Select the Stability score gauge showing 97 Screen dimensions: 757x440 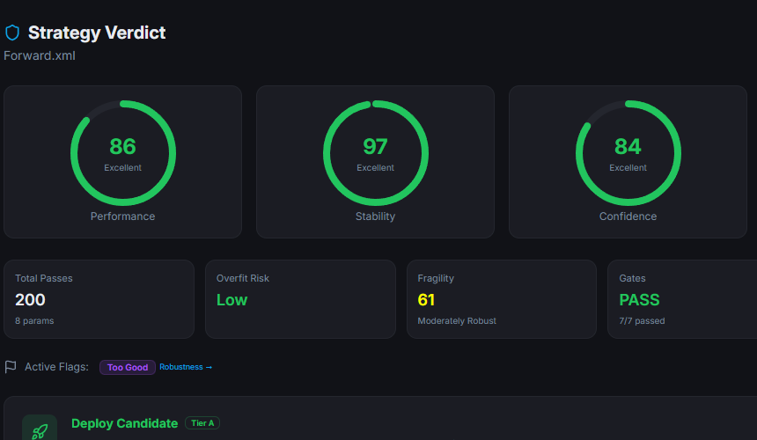point(376,153)
